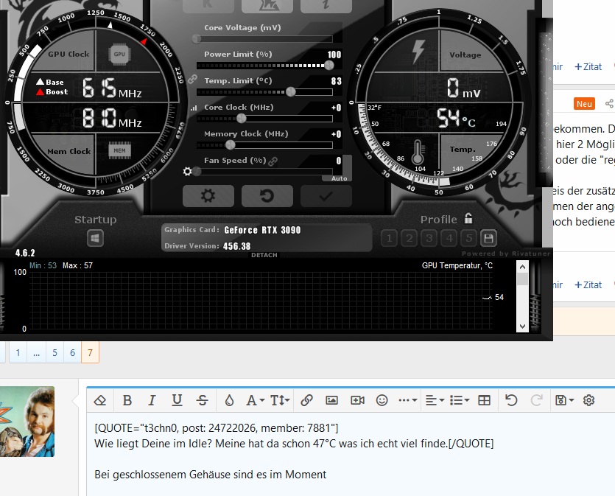
Task: Open Core Clock curve editor bars icon
Action: pyautogui.click(x=194, y=108)
